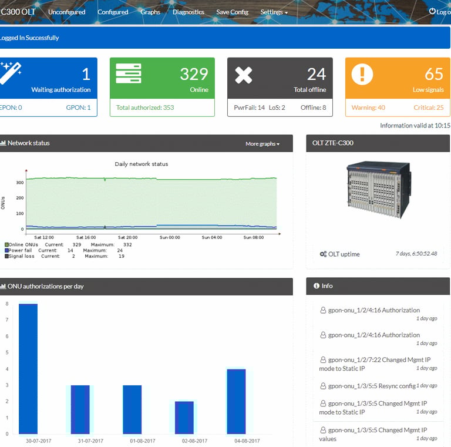Click Warning: 40 low signal link

pos(368,107)
